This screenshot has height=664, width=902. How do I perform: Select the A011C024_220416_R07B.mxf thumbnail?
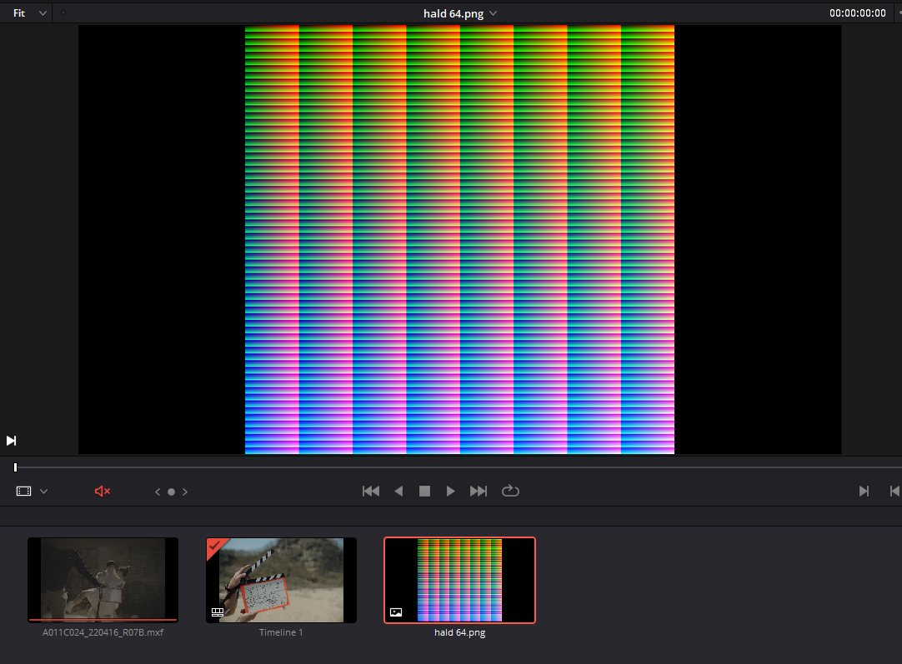pos(103,580)
